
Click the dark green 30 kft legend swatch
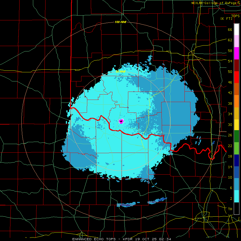click(236, 136)
